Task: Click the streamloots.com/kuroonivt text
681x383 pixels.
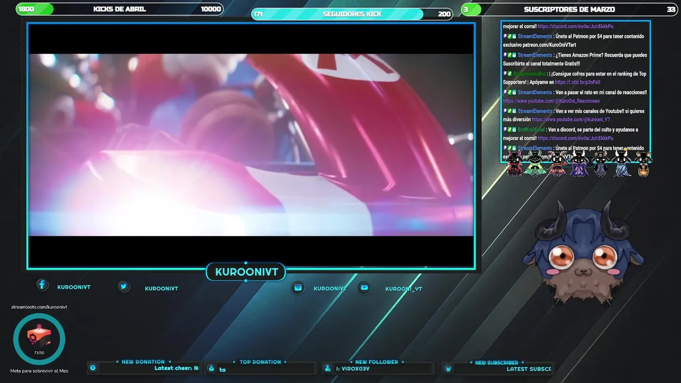Action: pyautogui.click(x=39, y=307)
